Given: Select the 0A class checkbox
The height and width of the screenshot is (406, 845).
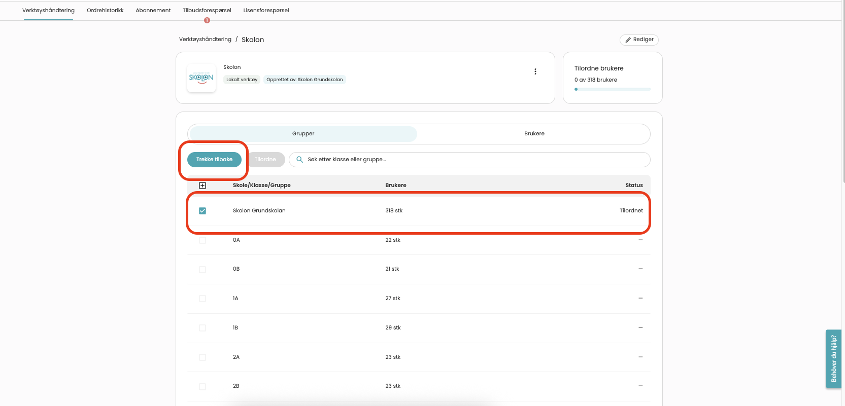Looking at the screenshot, I should tap(202, 240).
